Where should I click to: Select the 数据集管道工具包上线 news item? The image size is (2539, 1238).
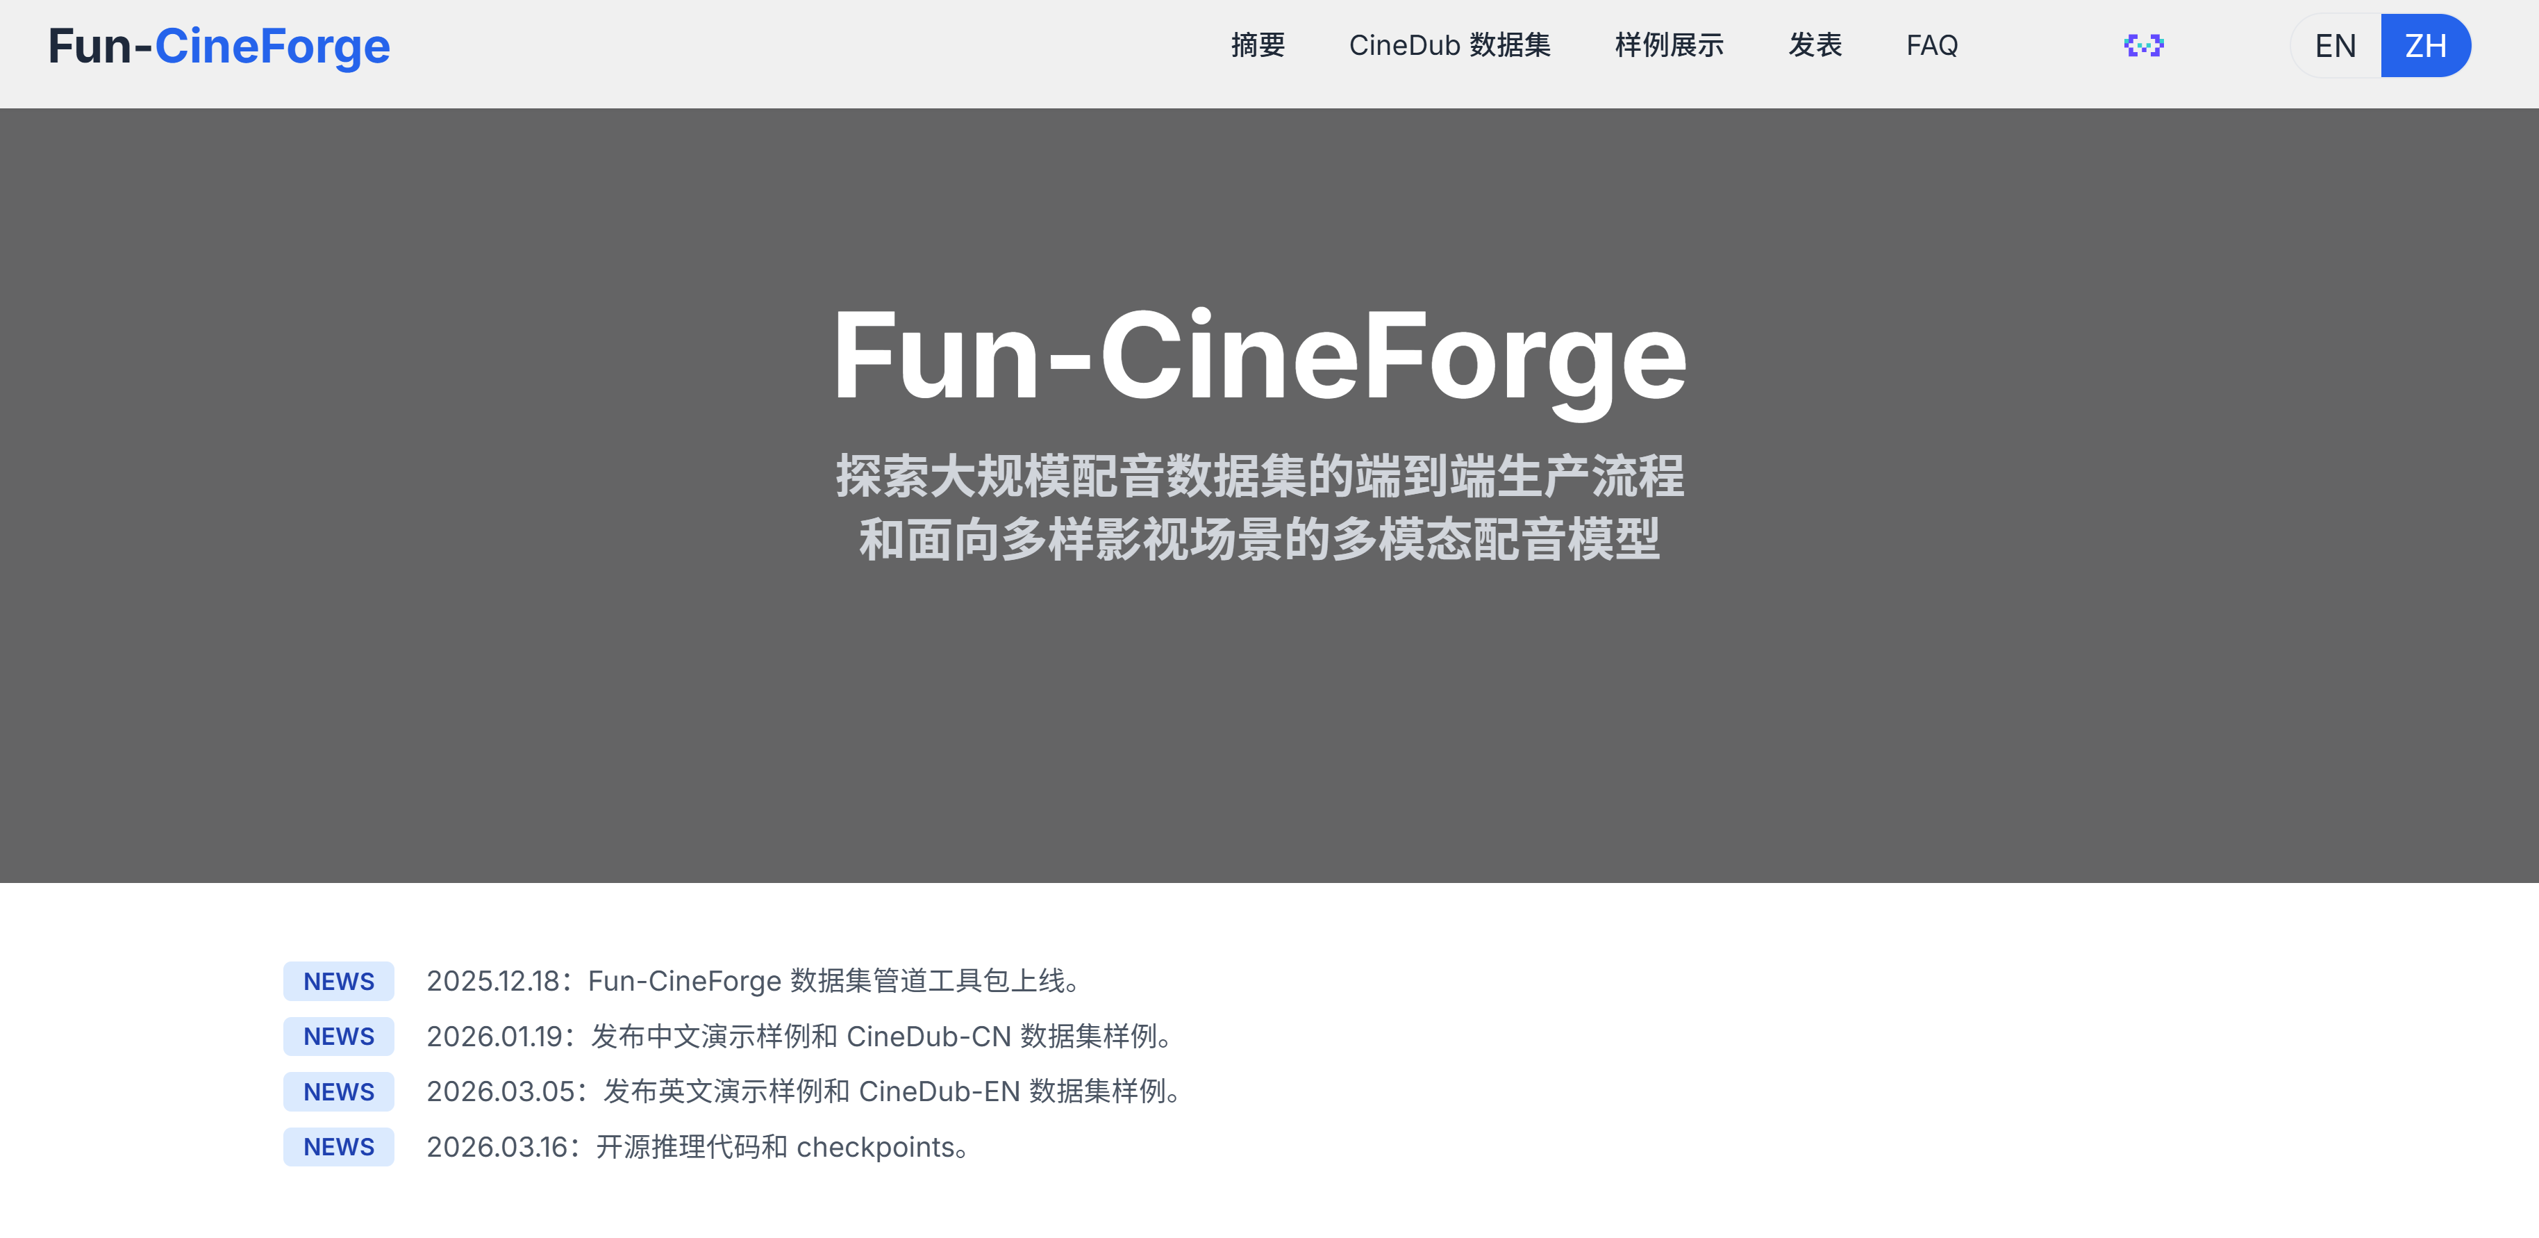click(754, 982)
